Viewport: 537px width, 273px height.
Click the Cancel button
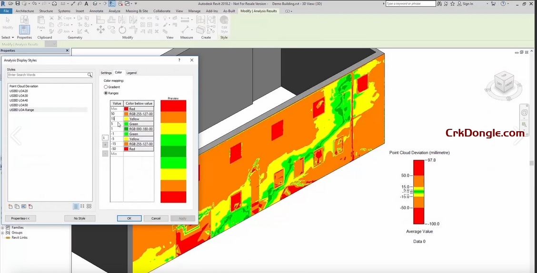156,218
